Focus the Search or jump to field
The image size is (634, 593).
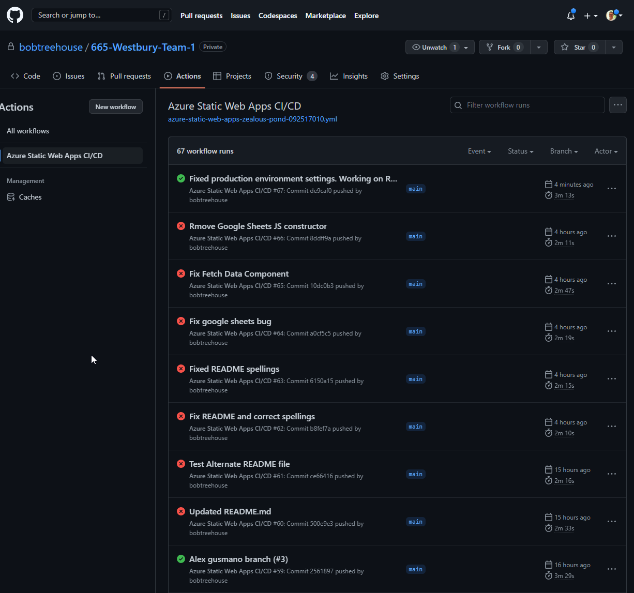tap(102, 15)
